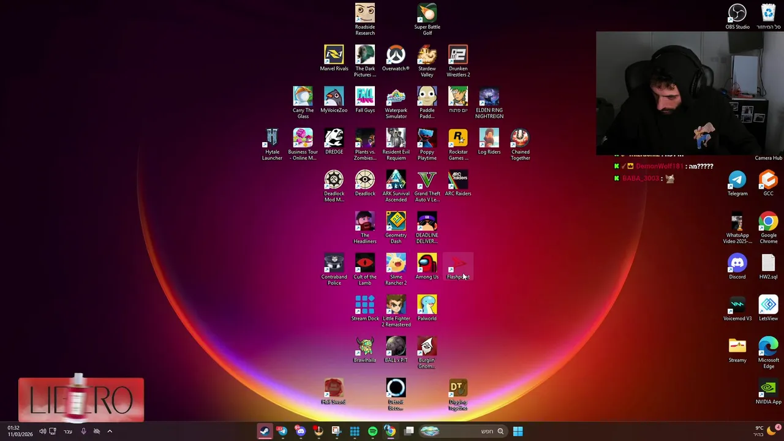Select the Google Chrome desktop shortcut
The width and height of the screenshot is (784, 441).
pos(768,227)
